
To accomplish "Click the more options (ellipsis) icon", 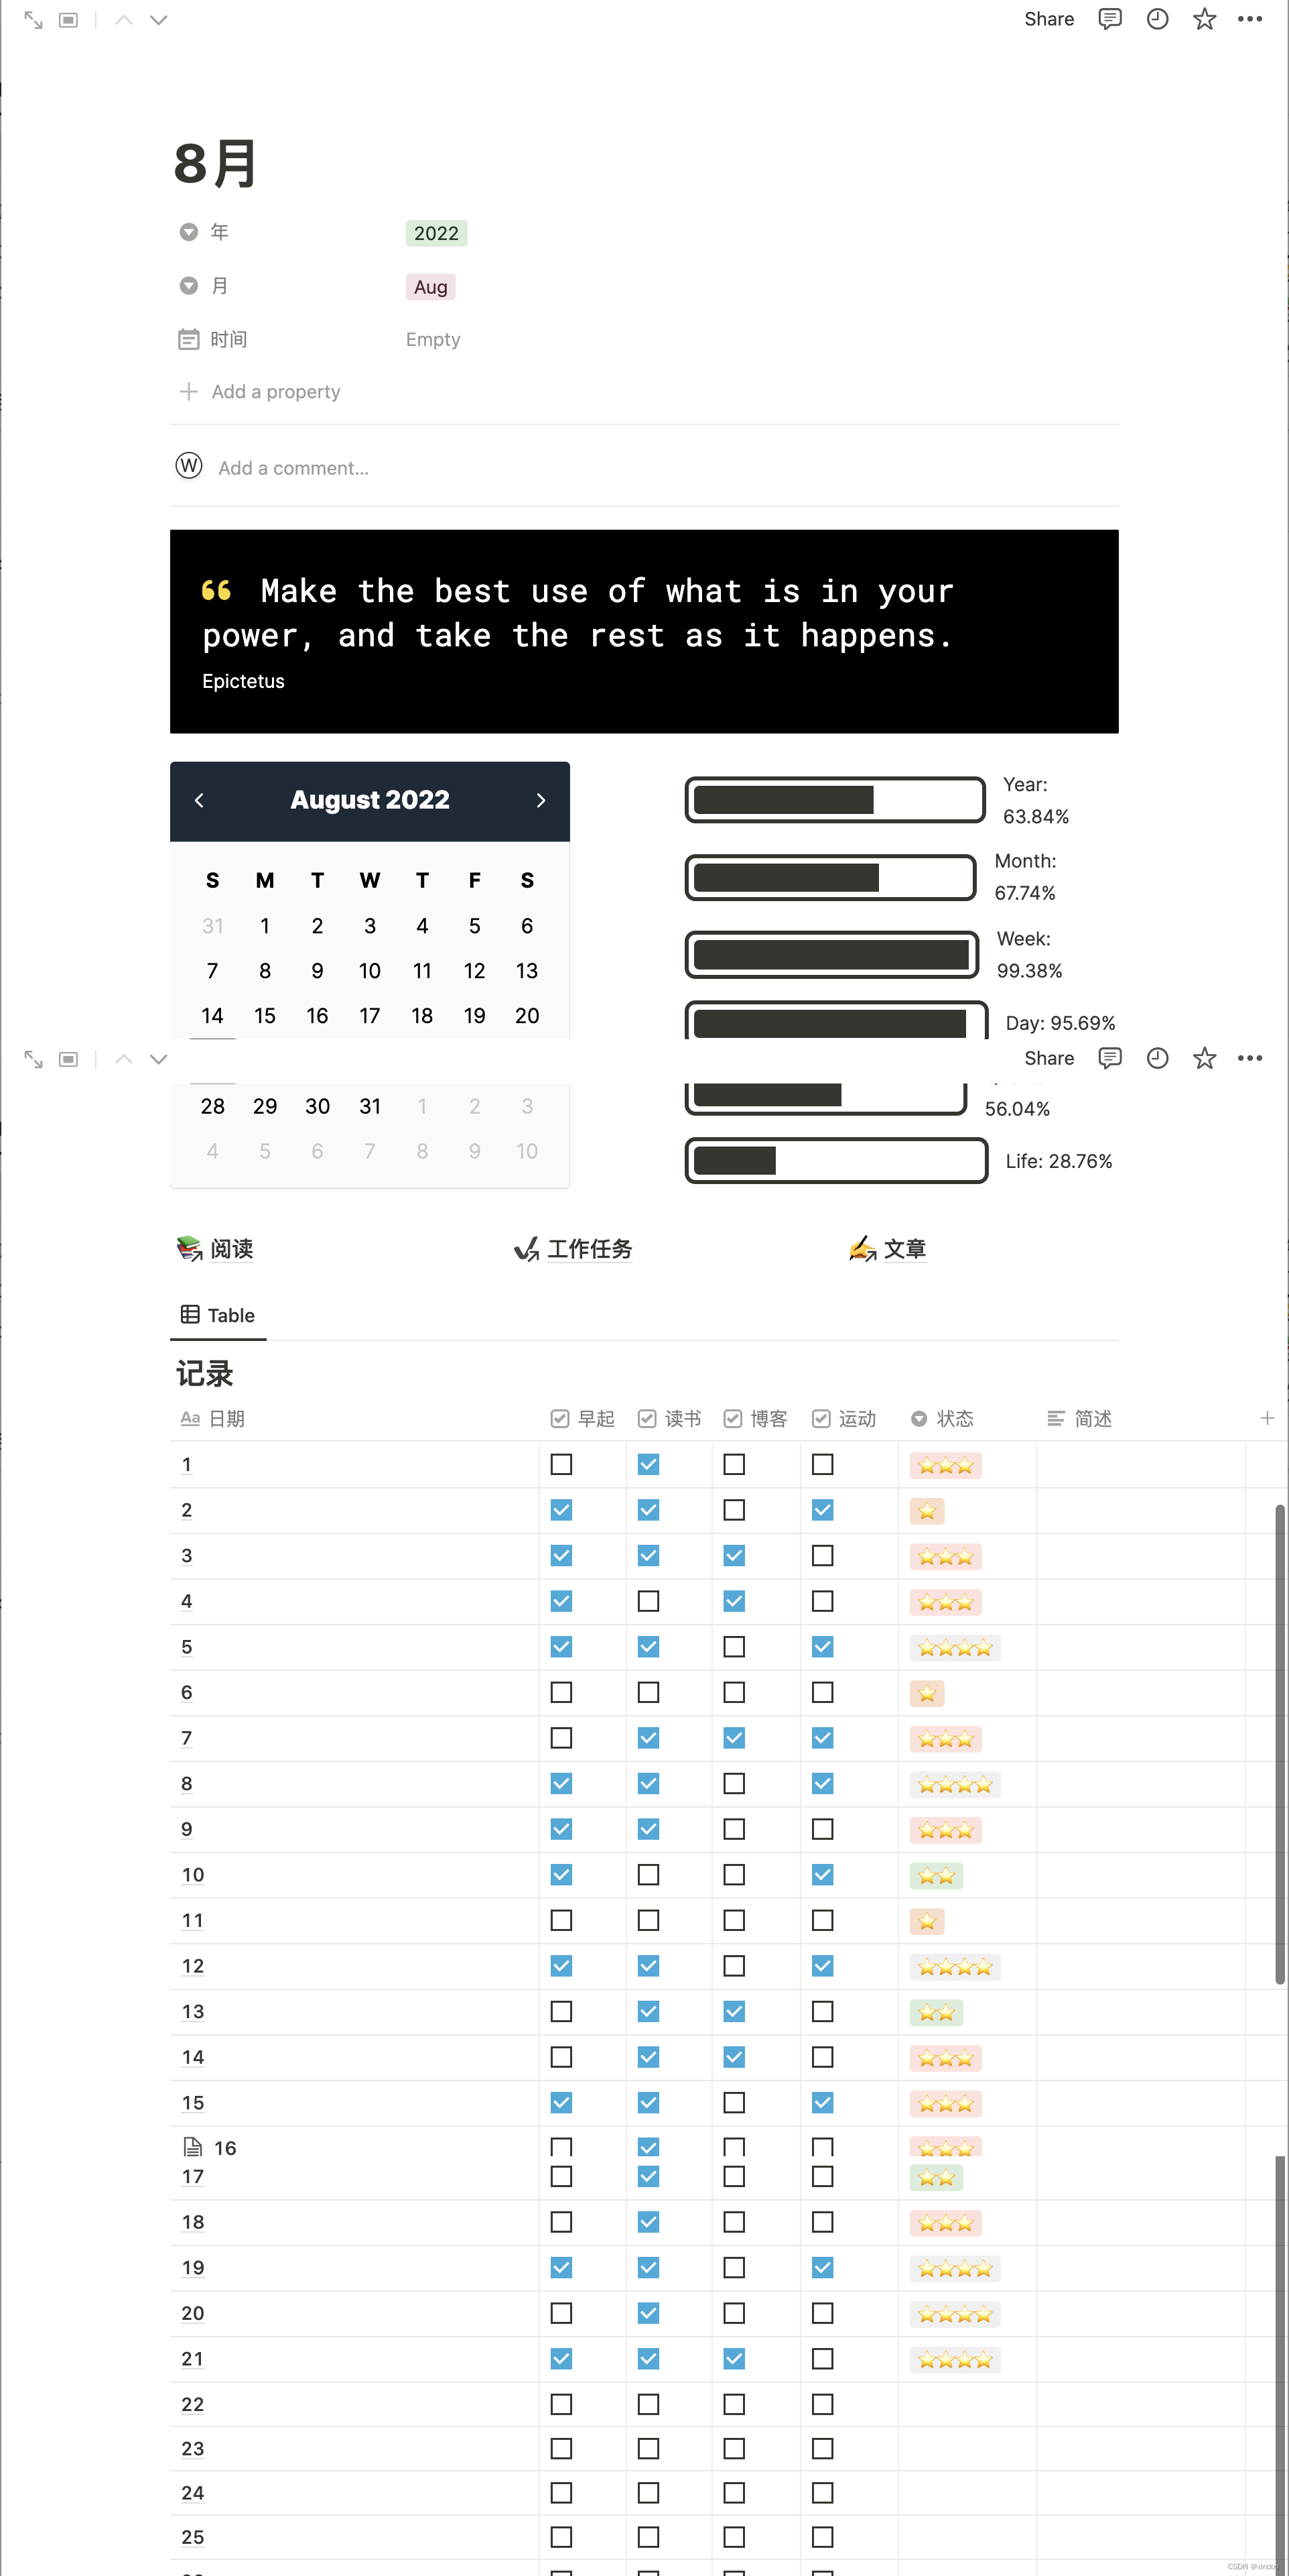I will tap(1249, 19).
